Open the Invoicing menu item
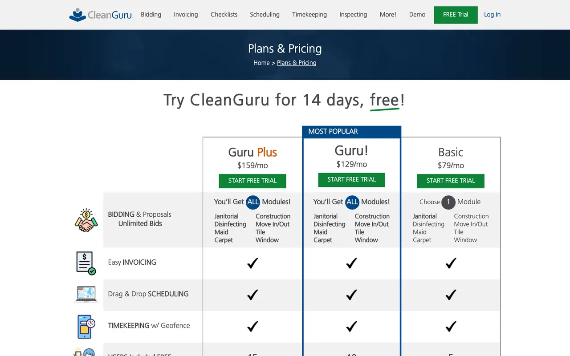Viewport: 570px width, 356px height. pyautogui.click(x=186, y=15)
